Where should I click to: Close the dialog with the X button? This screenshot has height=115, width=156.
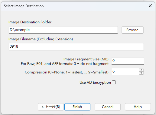point(150,6)
